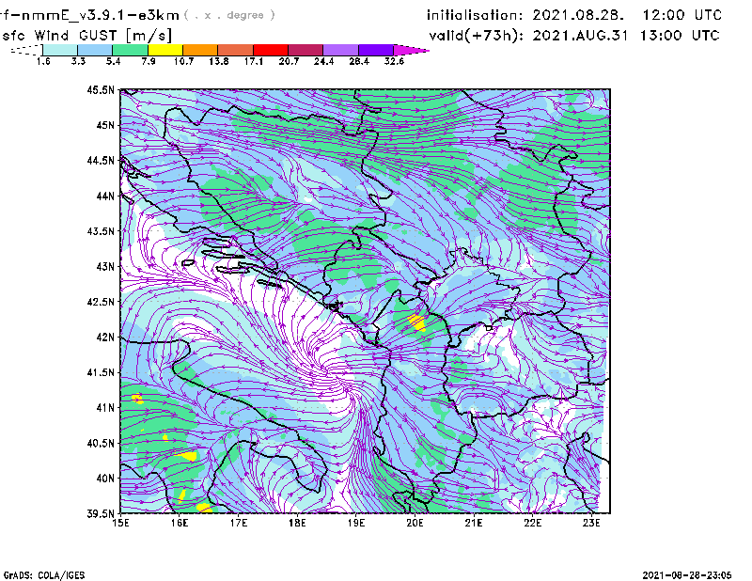This screenshot has height=581, width=752.
Task: Click the lavender 24.4–28.4 legend swatch
Action: pyautogui.click(x=340, y=50)
